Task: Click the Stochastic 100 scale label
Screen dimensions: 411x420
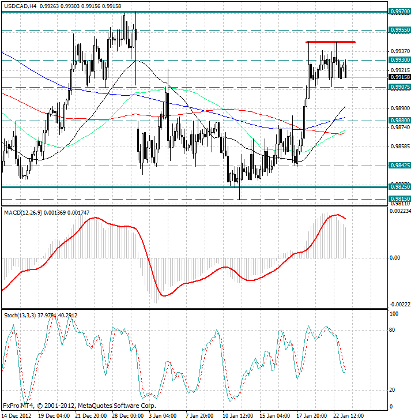Action: point(394,313)
